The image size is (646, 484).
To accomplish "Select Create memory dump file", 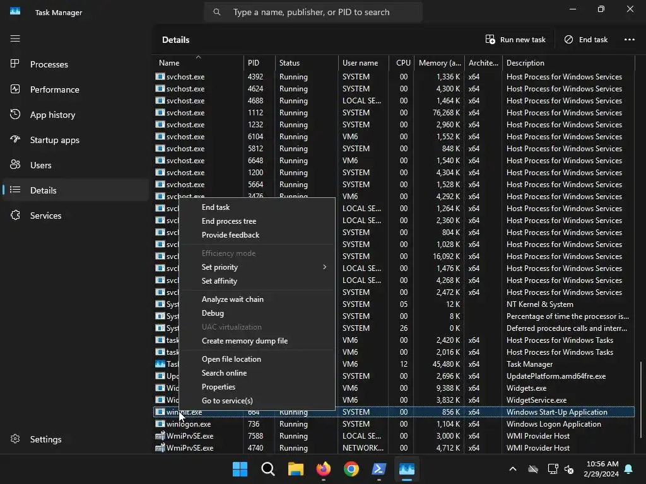I will [x=257, y=341].
